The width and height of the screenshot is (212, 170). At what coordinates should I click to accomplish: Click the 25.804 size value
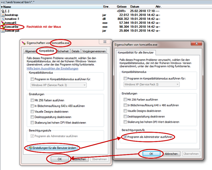[x=124, y=31]
